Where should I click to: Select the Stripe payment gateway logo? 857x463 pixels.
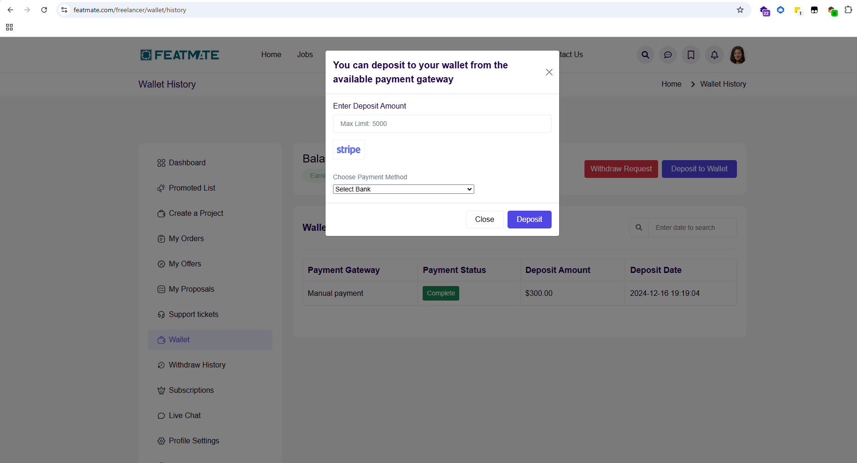coord(349,150)
